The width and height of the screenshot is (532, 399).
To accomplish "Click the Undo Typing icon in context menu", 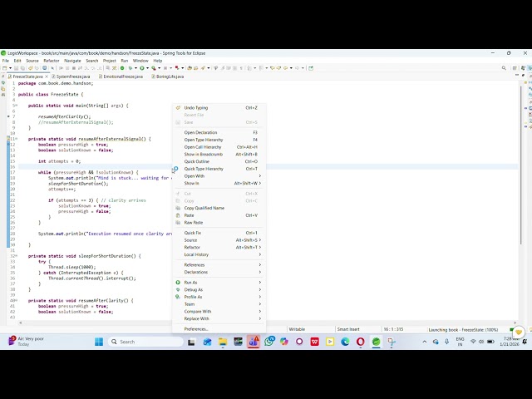I will 177,108.
